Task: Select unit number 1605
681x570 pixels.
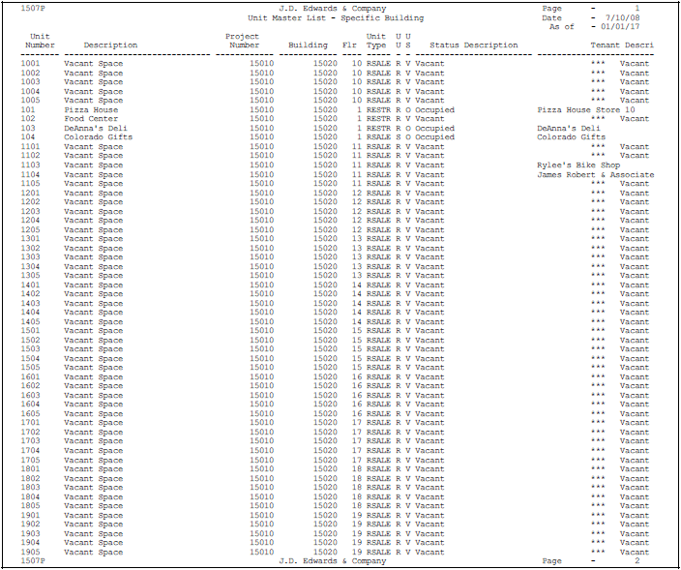Action: coord(30,413)
